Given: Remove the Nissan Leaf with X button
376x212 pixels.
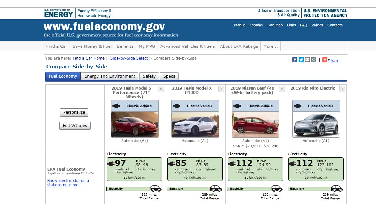Looking at the screenshot, I should (x=282, y=89).
